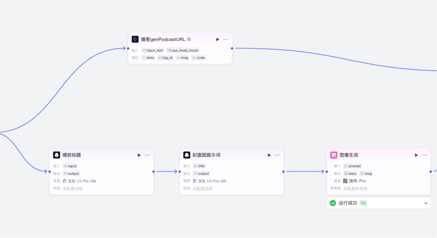Expand the 运行成功 result panel chevron
Screen dimensions: 437x238
point(426,203)
